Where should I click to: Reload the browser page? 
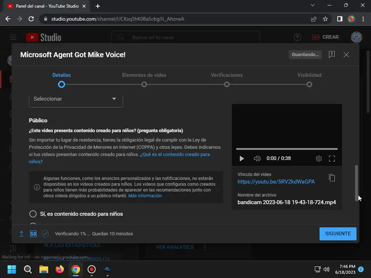pos(31,19)
